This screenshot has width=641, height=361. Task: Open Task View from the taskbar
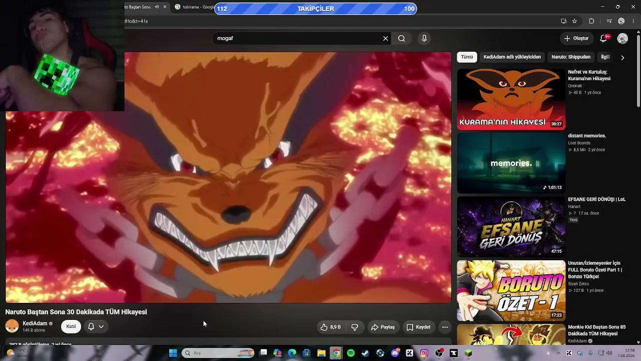(263, 353)
